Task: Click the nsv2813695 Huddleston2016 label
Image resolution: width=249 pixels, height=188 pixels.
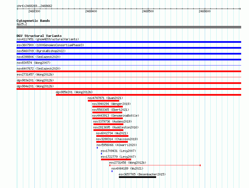Action: pyautogui.click(x=116, y=127)
